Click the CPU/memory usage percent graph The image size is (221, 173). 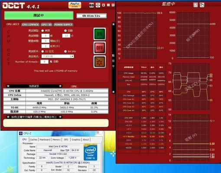(140, 35)
